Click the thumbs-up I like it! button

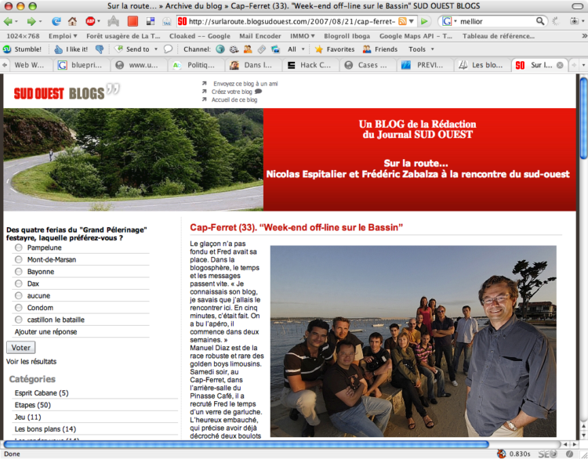tap(71, 49)
